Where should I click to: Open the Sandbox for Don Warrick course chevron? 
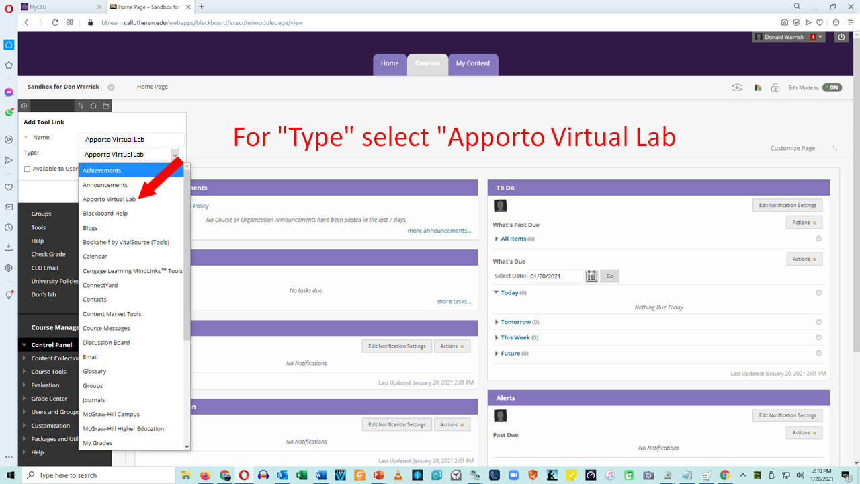coord(111,87)
